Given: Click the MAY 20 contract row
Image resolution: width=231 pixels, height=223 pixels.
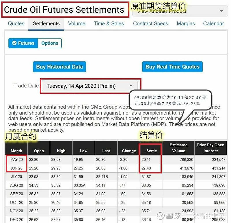Looking at the screenshot, I should point(116,160).
